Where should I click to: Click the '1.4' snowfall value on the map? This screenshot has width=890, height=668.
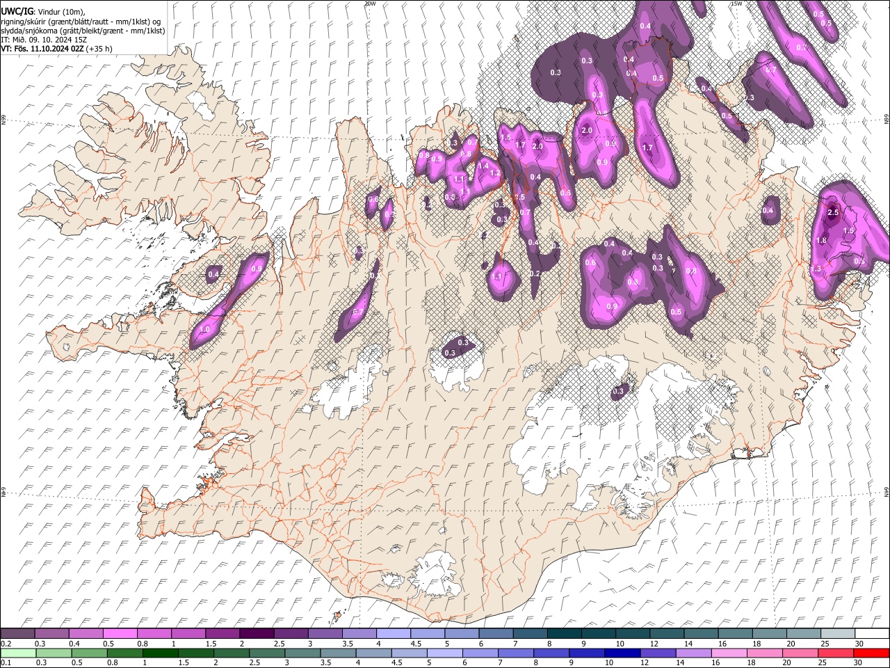(x=483, y=166)
